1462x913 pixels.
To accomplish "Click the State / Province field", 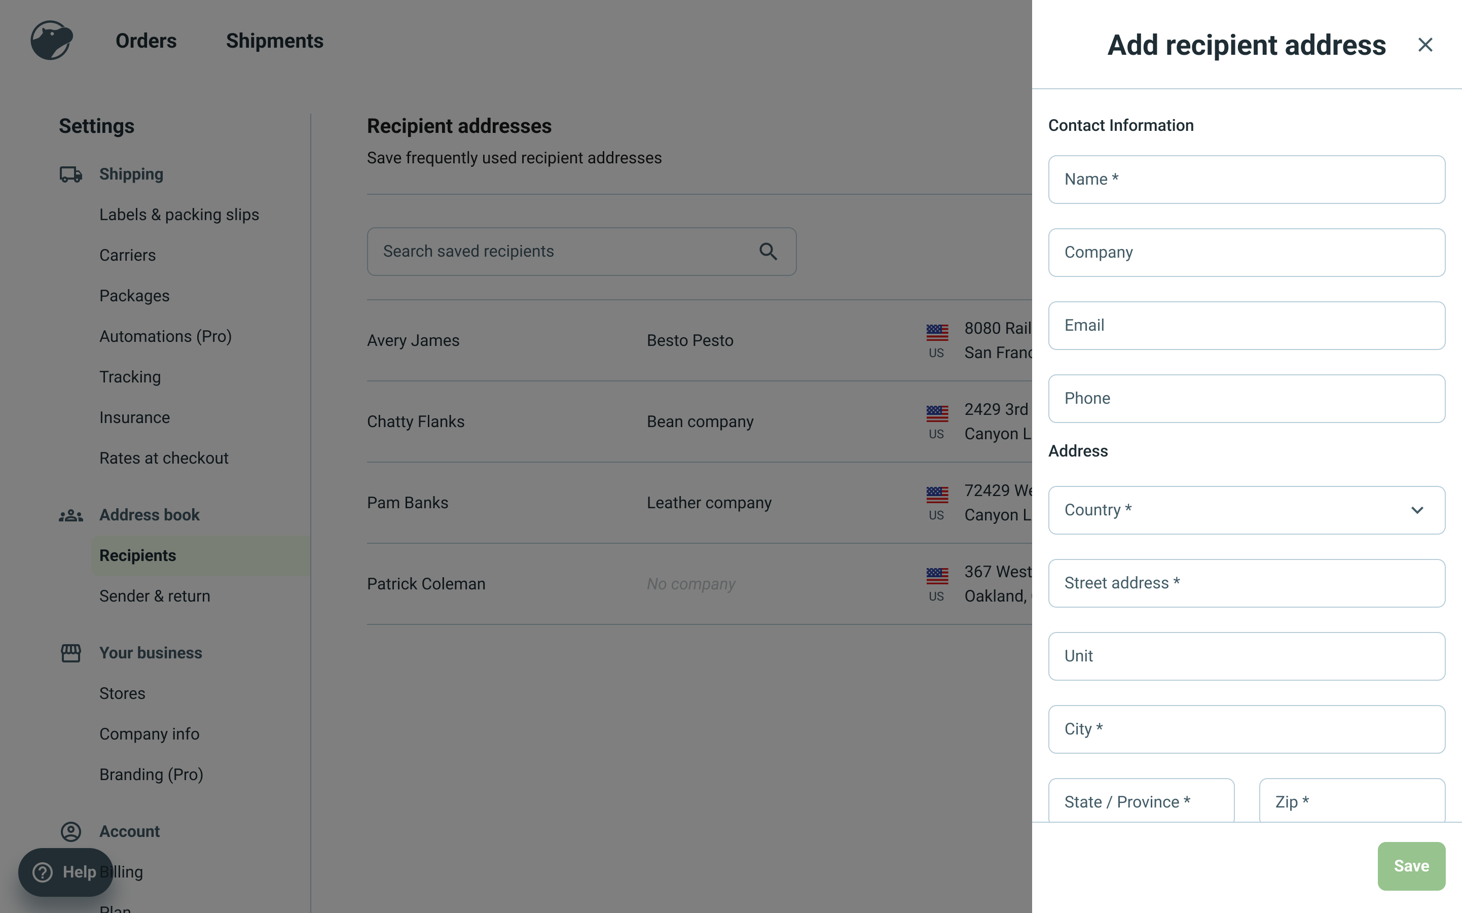I will (1141, 801).
